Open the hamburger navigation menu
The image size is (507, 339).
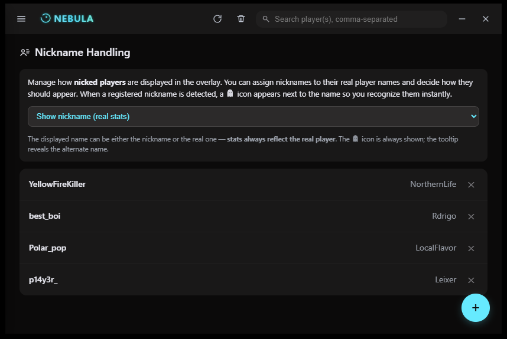21,19
